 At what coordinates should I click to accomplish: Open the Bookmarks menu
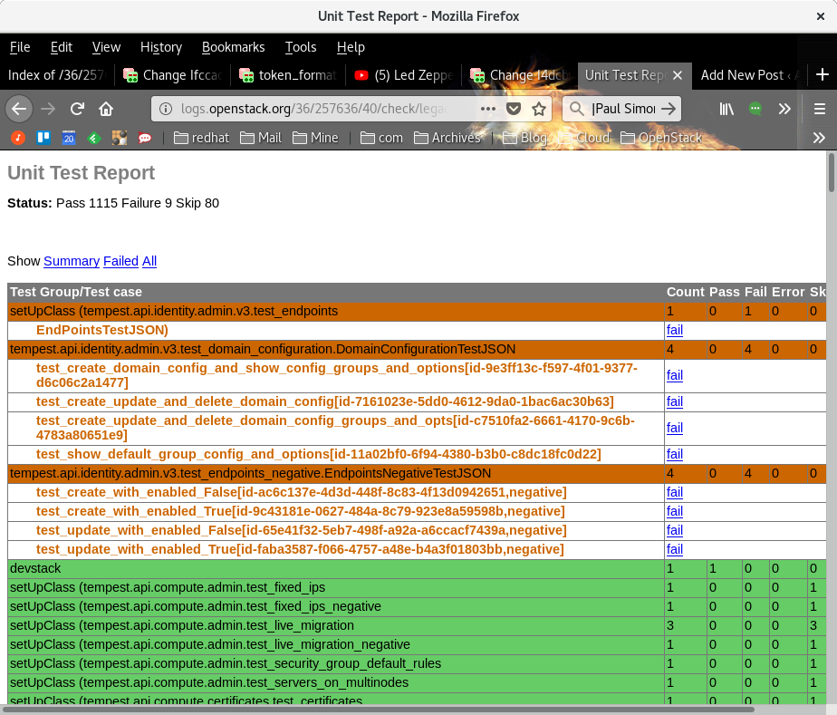point(234,47)
